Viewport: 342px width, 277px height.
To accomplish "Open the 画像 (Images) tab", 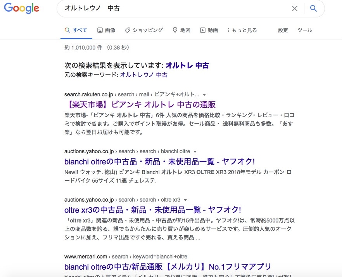I will point(106,30).
